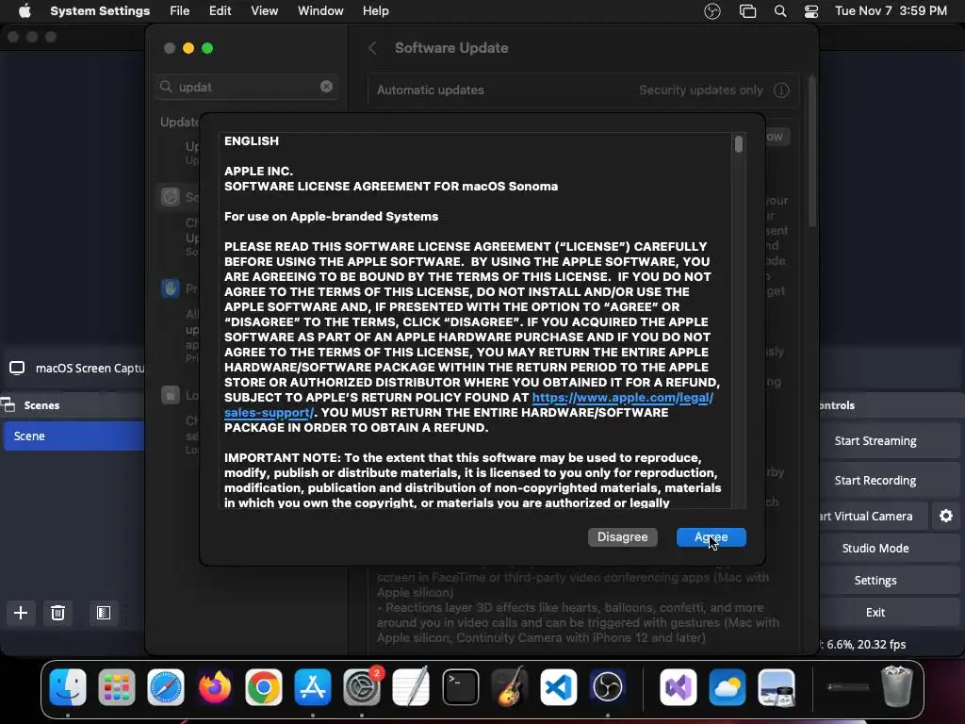Open Spotlight search in menu bar
The width and height of the screenshot is (965, 724).
point(780,11)
